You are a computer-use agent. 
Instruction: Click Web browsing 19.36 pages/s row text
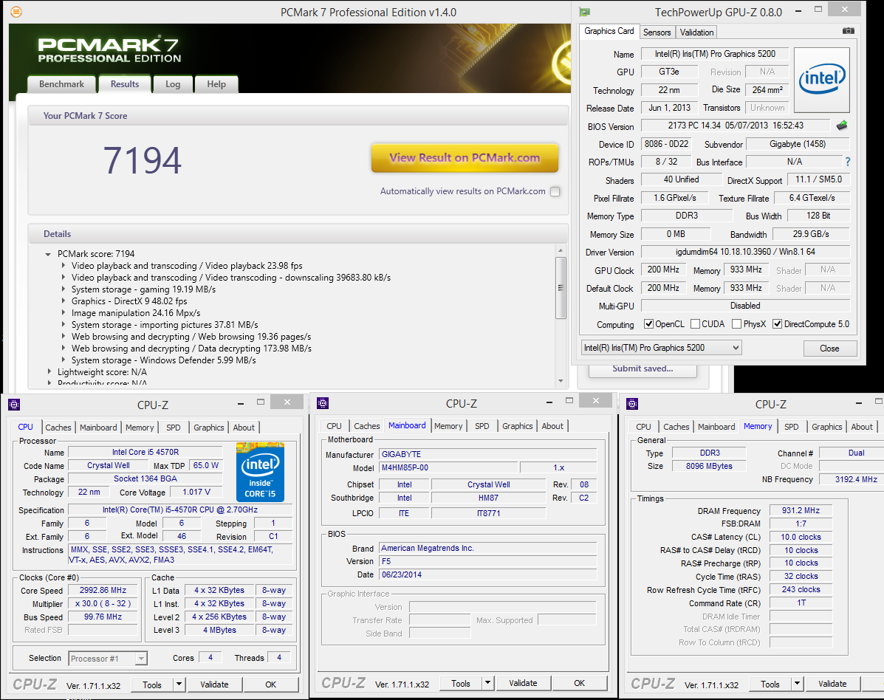[x=191, y=337]
